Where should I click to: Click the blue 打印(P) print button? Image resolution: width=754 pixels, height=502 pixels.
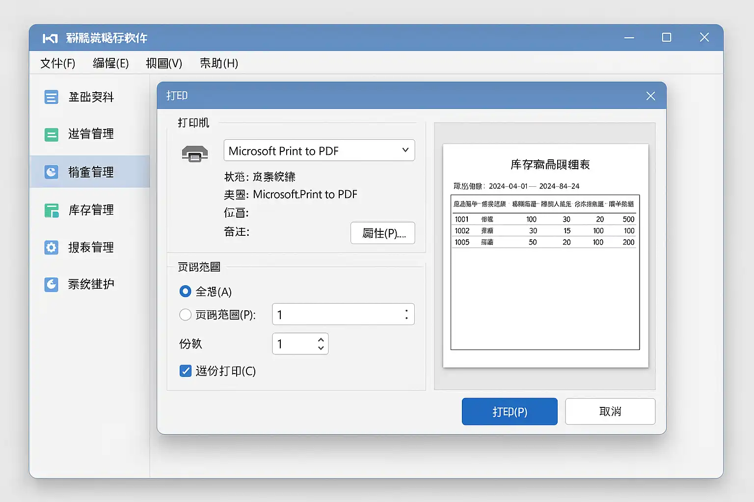pyautogui.click(x=509, y=412)
